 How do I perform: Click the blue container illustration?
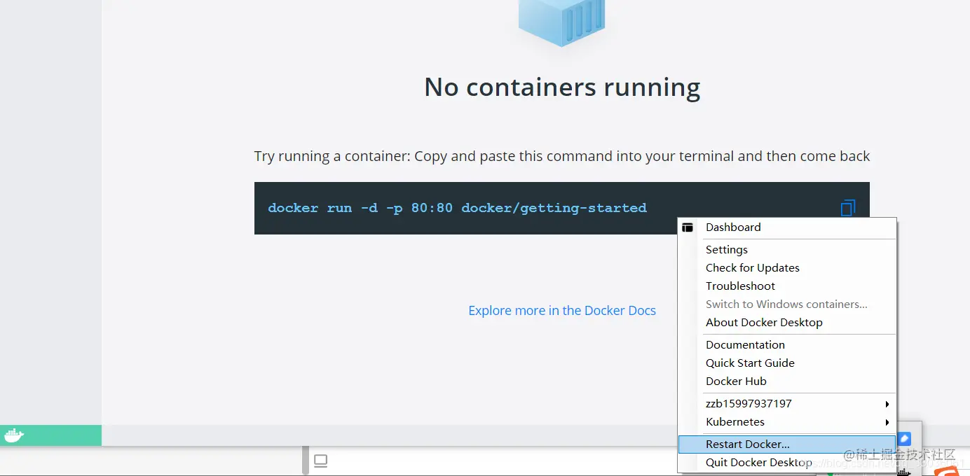coord(562,22)
